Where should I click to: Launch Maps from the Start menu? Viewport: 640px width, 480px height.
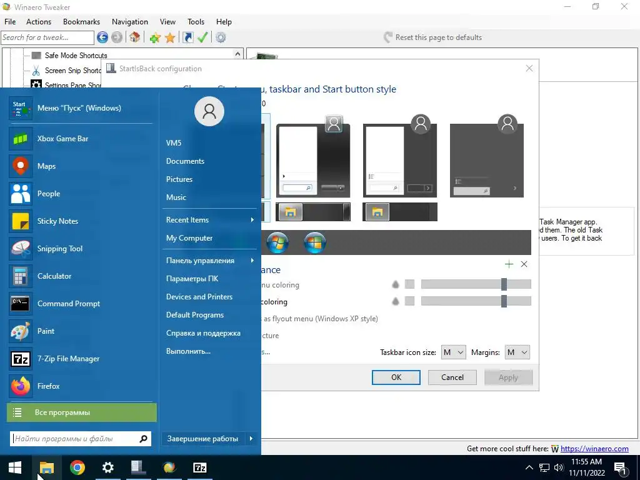tap(81, 166)
